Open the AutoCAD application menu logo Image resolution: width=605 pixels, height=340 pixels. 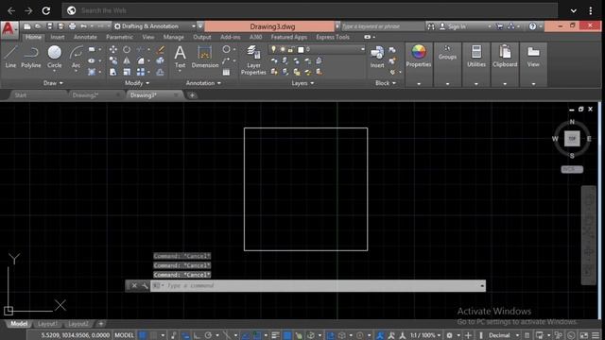(9, 29)
